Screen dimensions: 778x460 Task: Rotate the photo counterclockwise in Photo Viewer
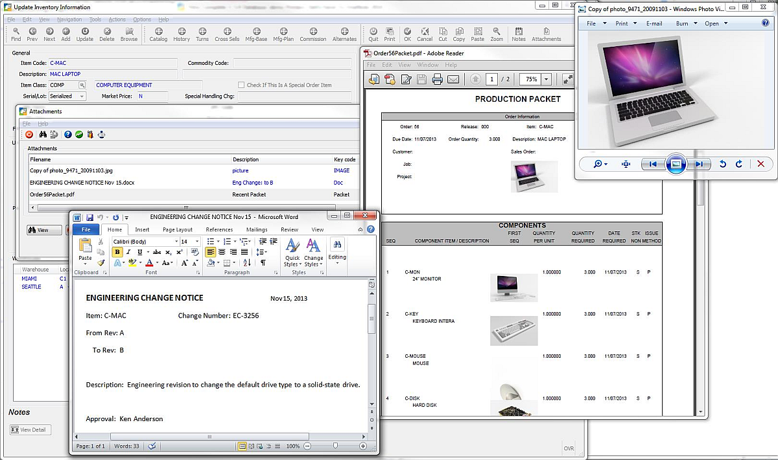click(x=723, y=164)
